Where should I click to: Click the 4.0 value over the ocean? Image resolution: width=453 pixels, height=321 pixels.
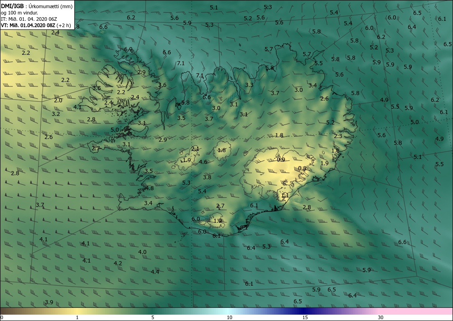point(142,252)
